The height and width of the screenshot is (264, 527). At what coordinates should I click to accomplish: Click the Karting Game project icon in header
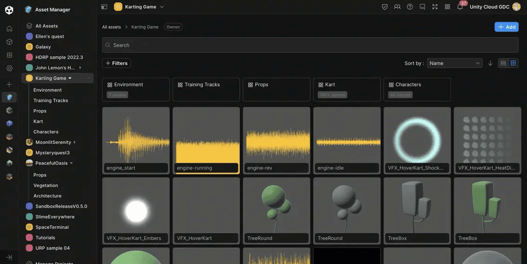click(x=118, y=7)
